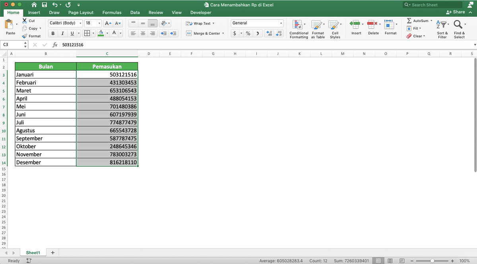The height and width of the screenshot is (264, 477).
Task: Click the Insert Function fx icon
Action: 55,45
